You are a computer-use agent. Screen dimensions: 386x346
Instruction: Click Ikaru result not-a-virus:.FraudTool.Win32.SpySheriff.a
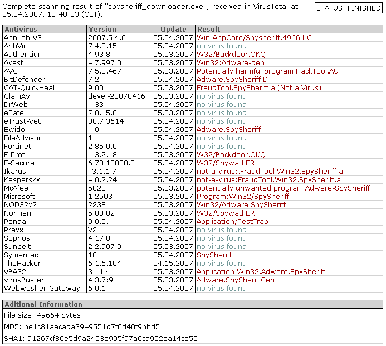tap(270, 172)
